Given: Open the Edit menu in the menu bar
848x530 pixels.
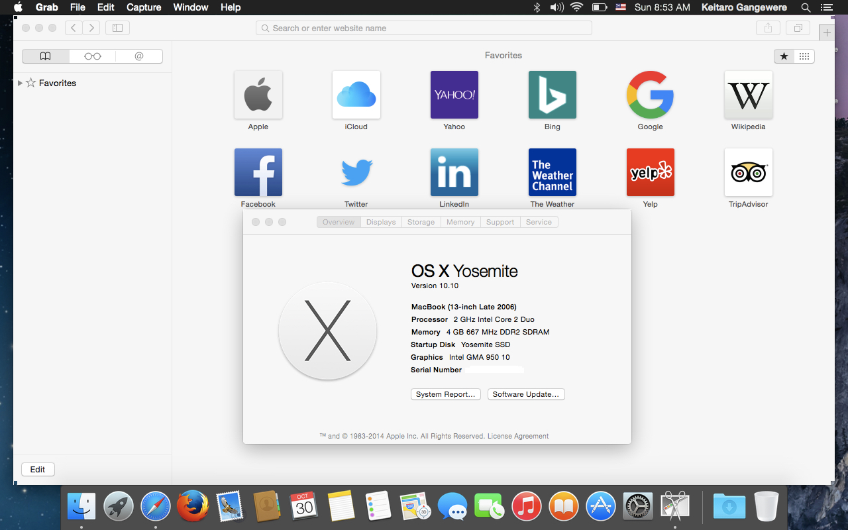Looking at the screenshot, I should point(105,7).
